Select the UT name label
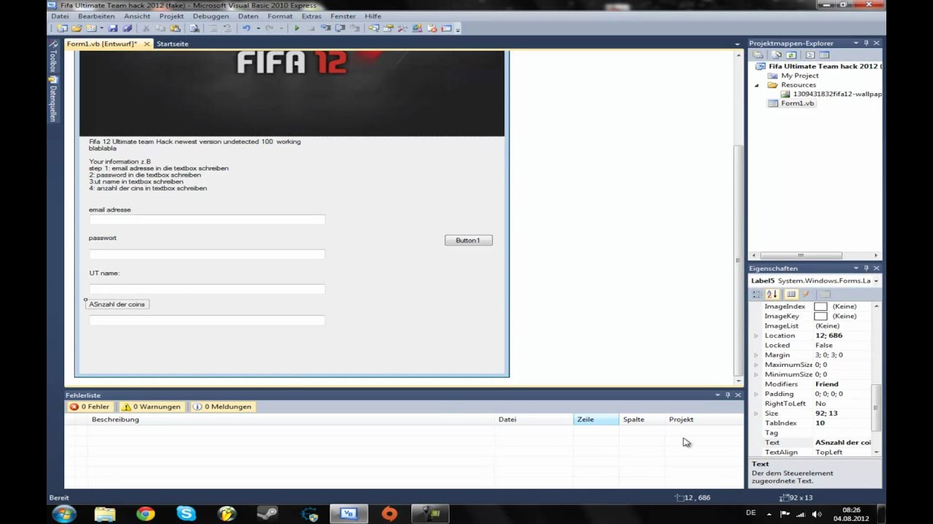933x524 pixels. pyautogui.click(x=104, y=273)
